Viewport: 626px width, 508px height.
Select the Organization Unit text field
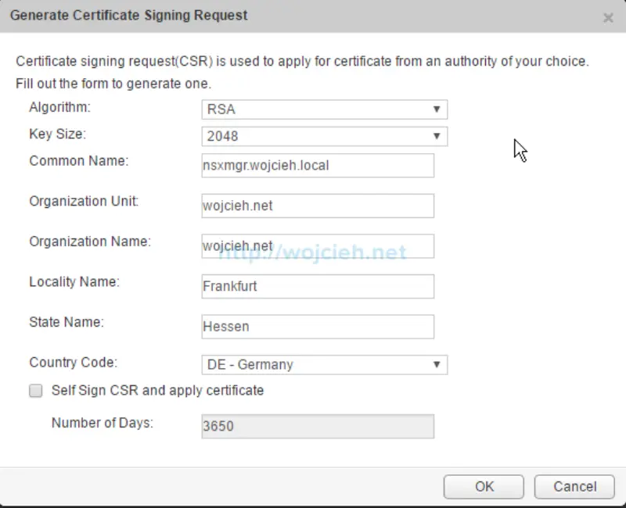tap(317, 205)
